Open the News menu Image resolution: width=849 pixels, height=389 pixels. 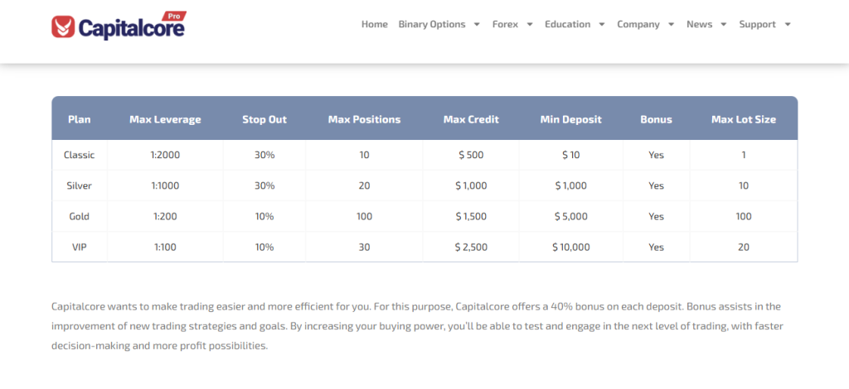tap(699, 25)
